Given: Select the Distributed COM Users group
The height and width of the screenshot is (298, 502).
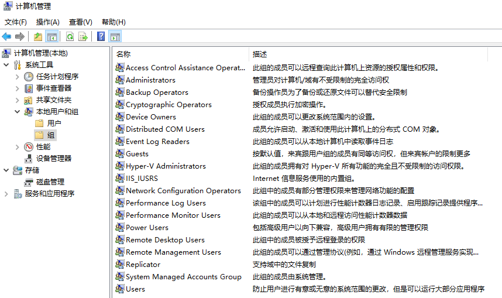Looking at the screenshot, I should point(165,129).
